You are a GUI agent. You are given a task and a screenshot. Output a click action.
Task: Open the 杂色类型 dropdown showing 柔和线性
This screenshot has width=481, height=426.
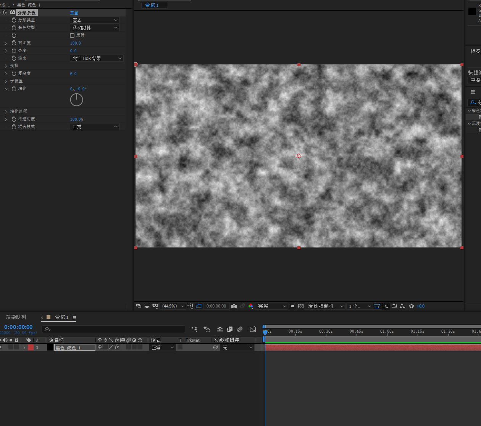[x=95, y=27]
